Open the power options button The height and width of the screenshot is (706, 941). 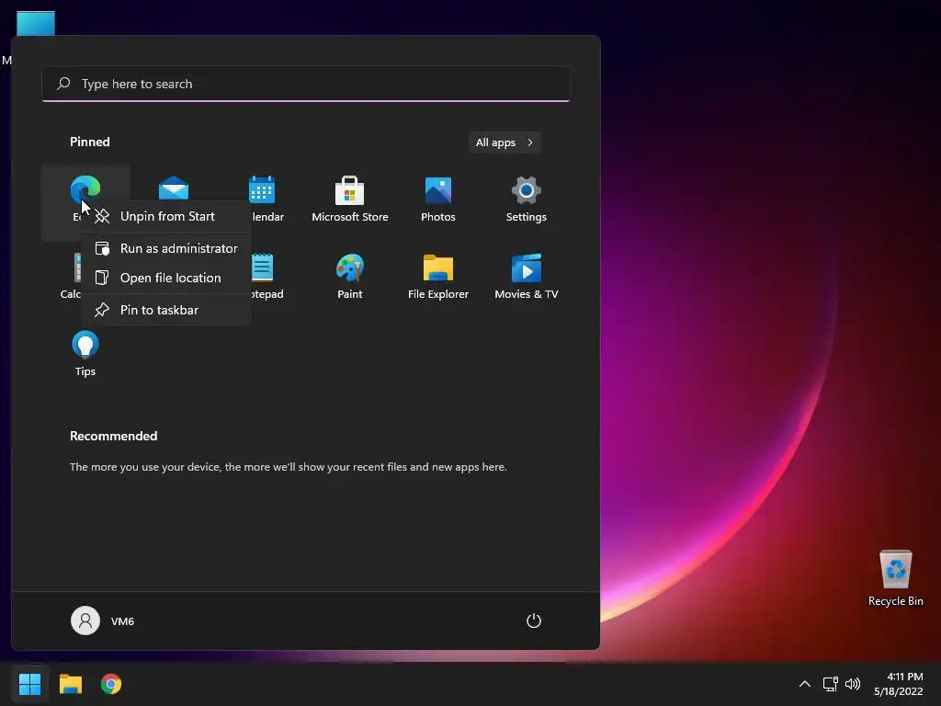[x=534, y=621]
